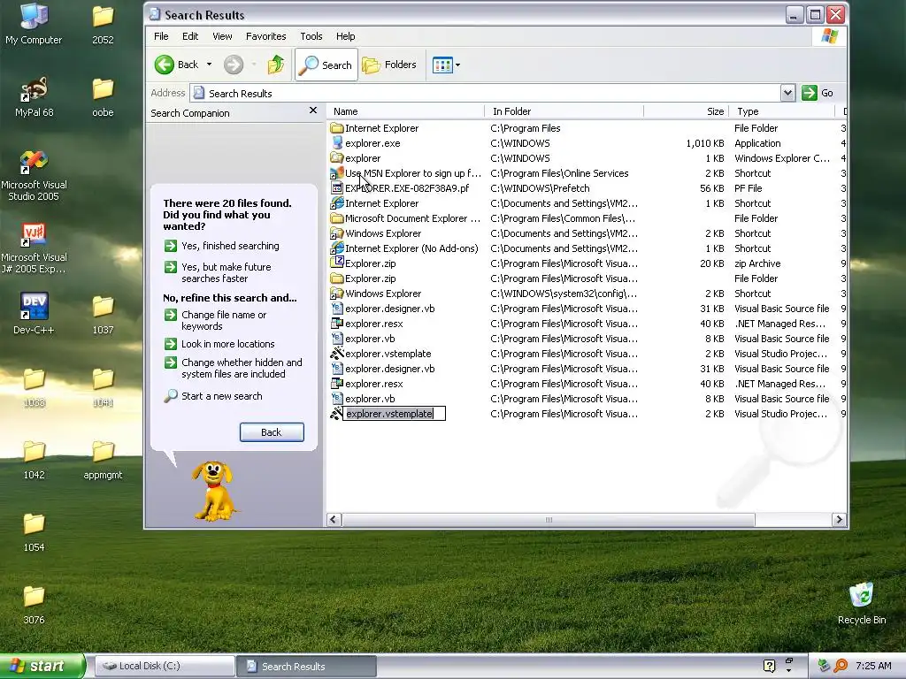
Task: Click the horizontal scrollbar thumb
Action: coord(549,520)
